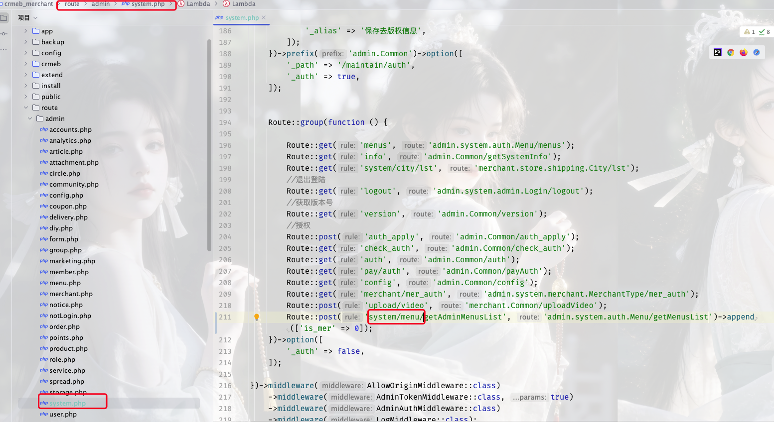Viewport: 774px width, 422px height.
Task: Open file in Chrome browser icon
Action: click(731, 52)
